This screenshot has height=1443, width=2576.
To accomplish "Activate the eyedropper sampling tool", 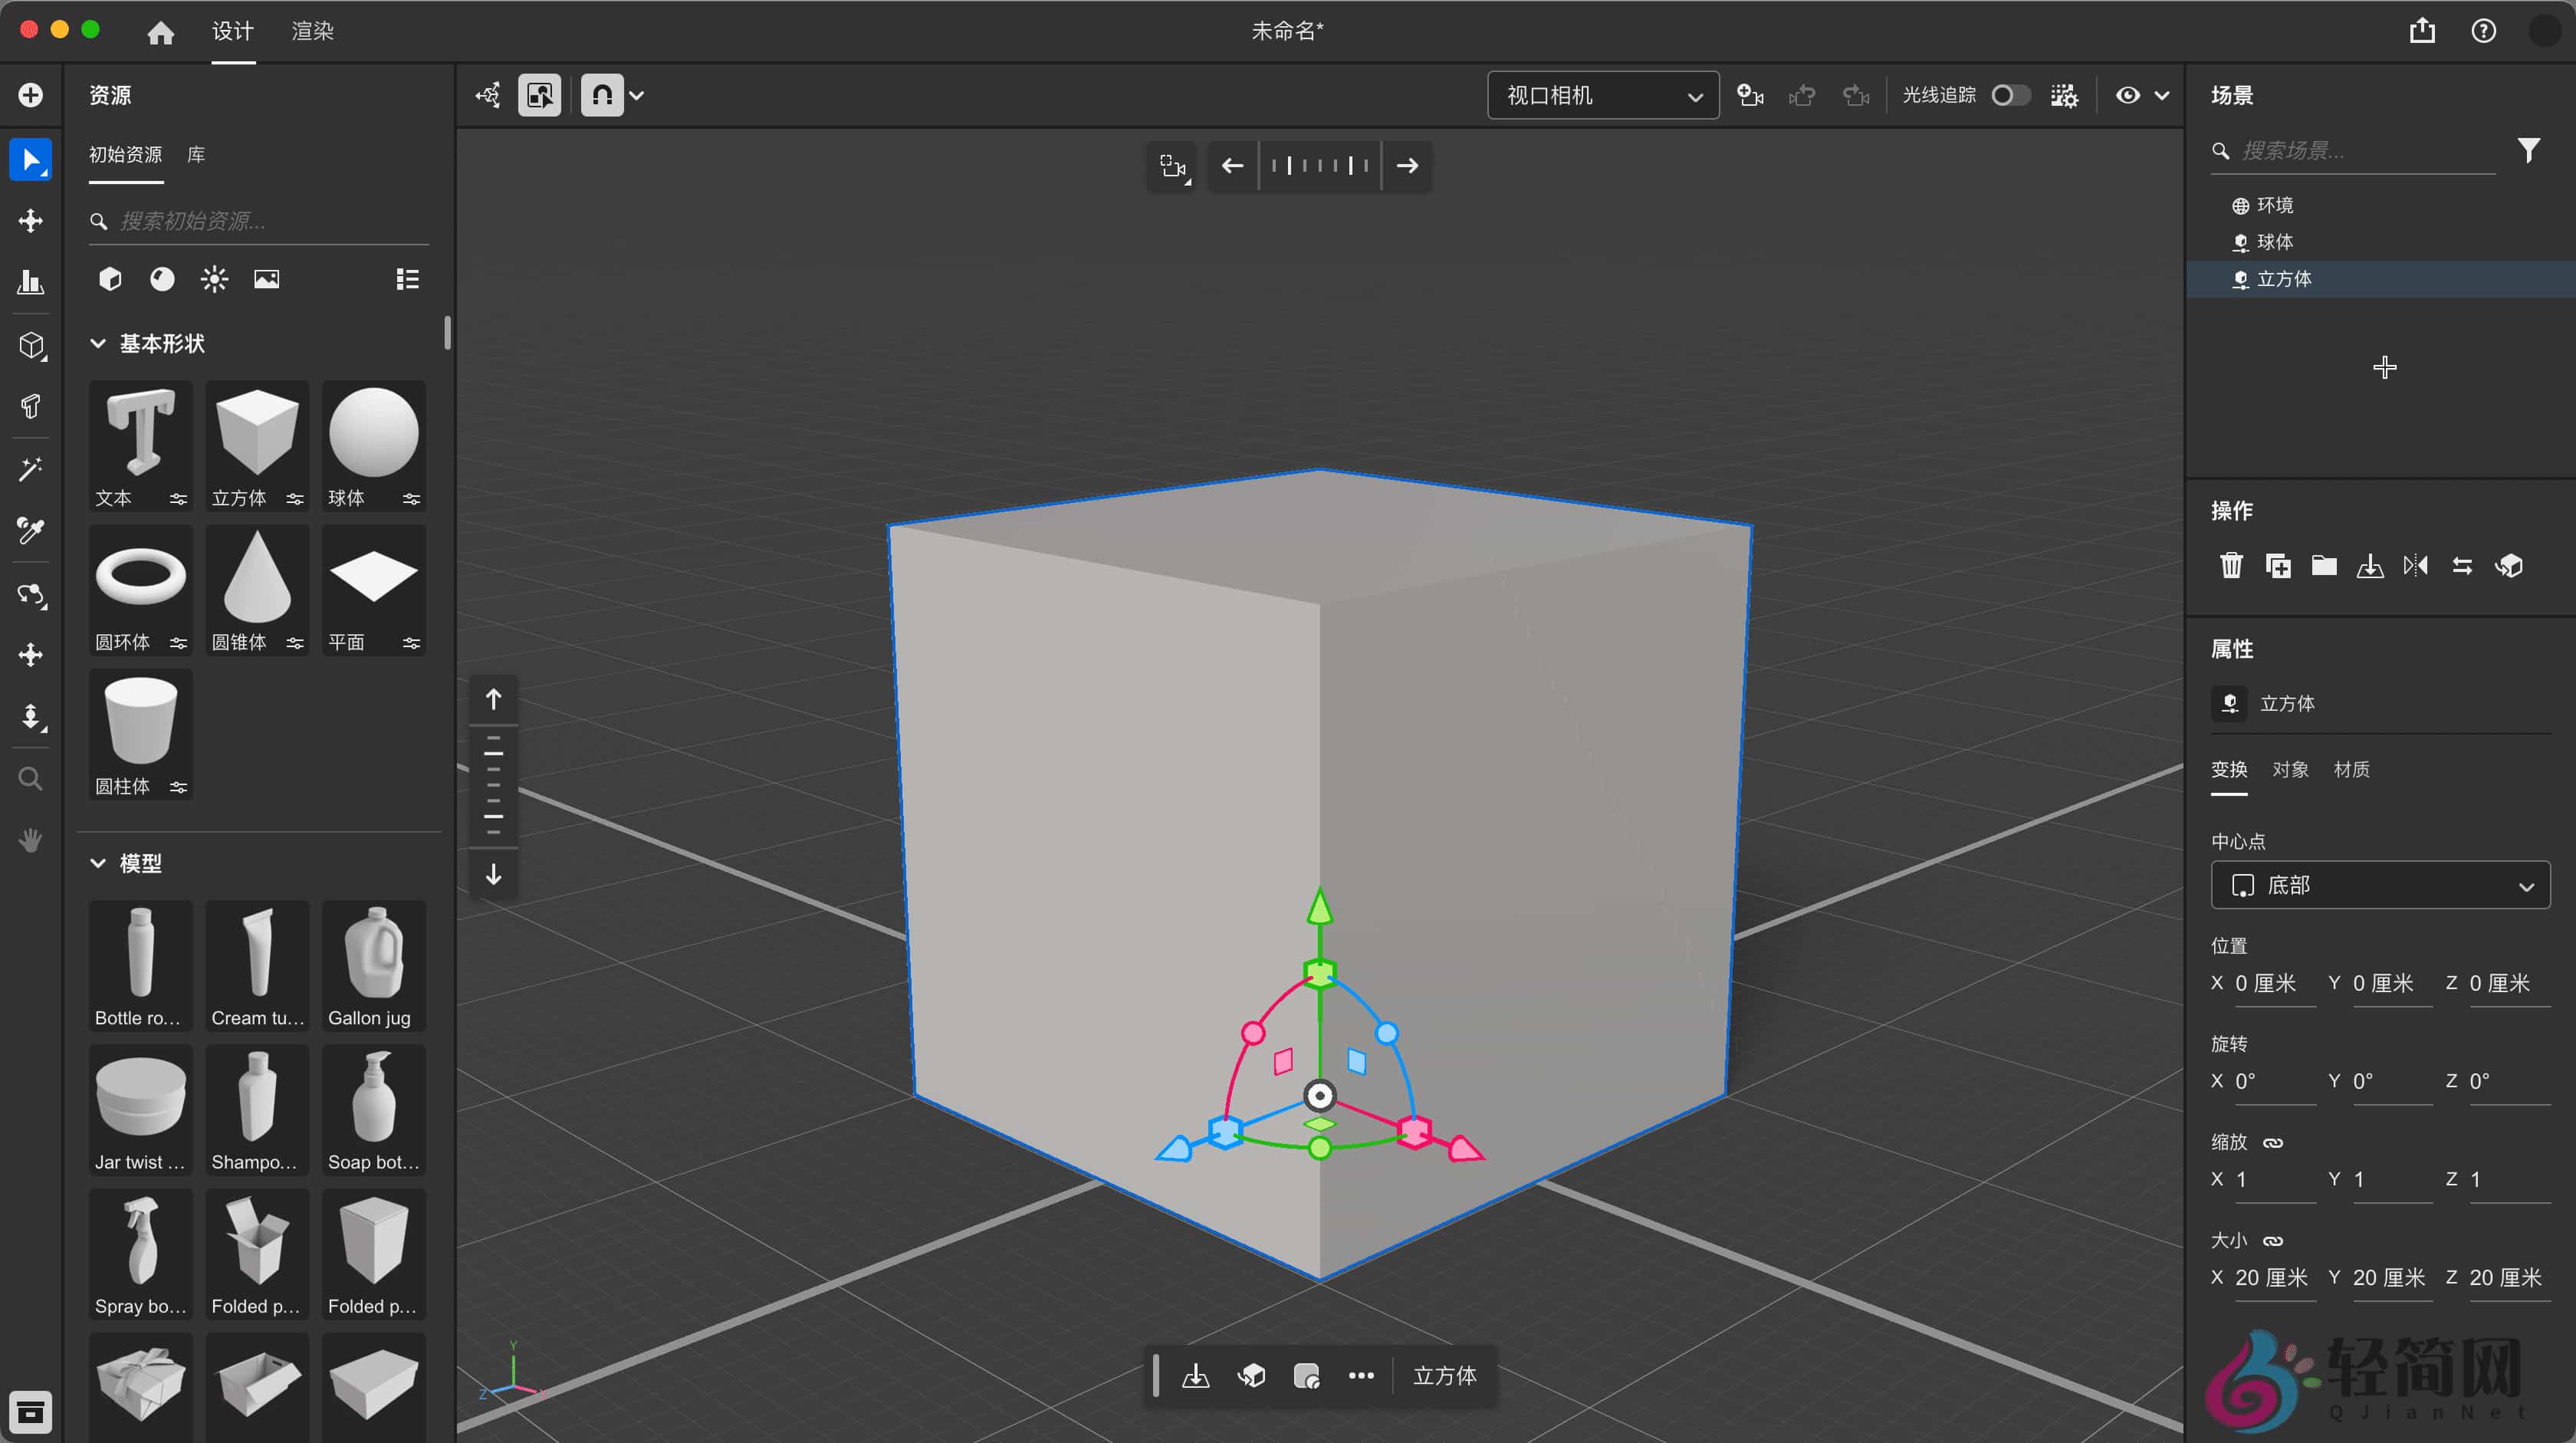I will [31, 531].
